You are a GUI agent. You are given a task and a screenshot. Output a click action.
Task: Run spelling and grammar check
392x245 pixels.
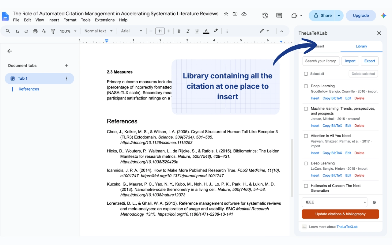(x=44, y=31)
